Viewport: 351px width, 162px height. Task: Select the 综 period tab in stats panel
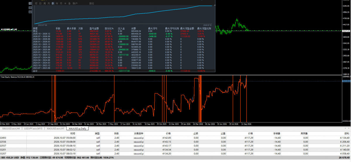point(36,3)
